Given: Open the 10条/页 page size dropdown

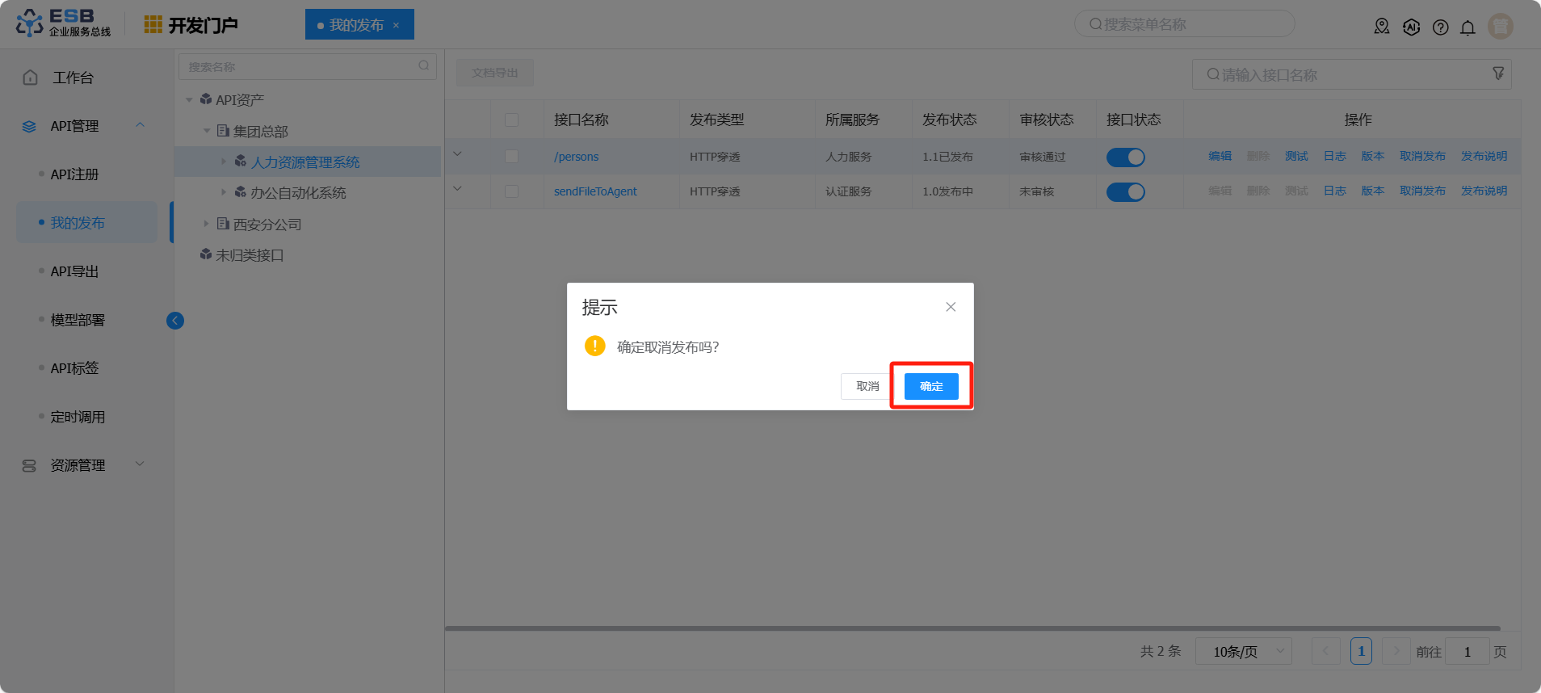Looking at the screenshot, I should click(1243, 652).
